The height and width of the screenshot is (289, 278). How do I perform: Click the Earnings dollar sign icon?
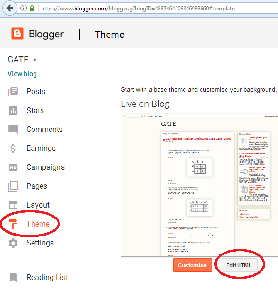pos(13,149)
